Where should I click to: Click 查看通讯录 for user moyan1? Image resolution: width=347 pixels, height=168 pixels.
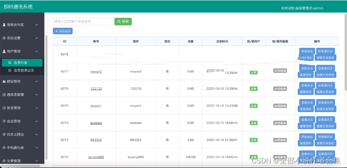point(325,102)
